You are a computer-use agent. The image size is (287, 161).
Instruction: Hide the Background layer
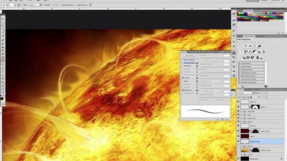(238, 159)
